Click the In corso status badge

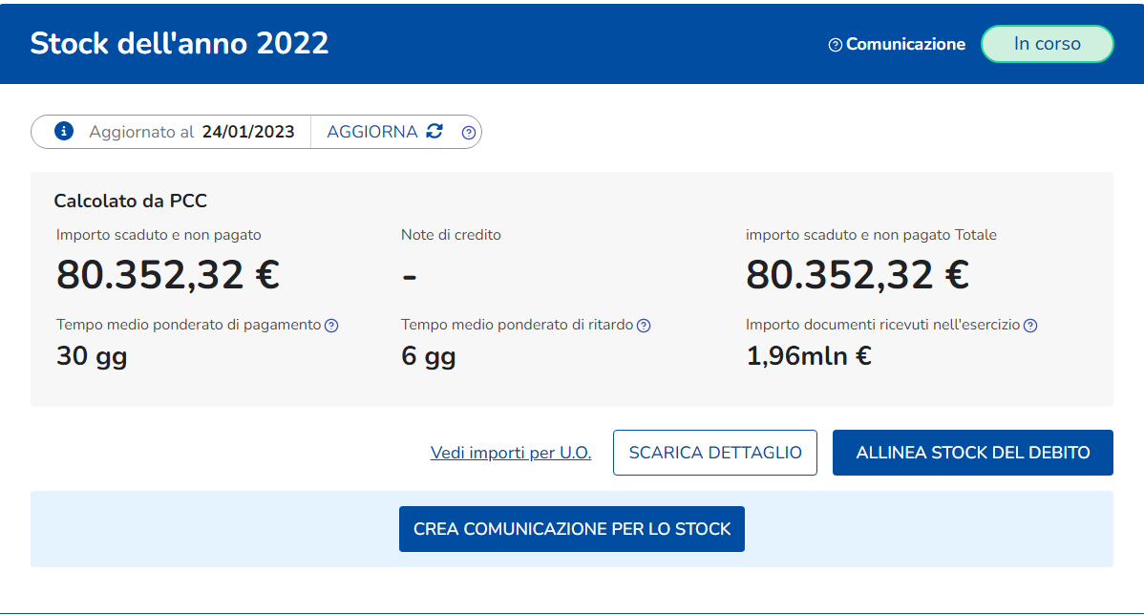tap(1047, 44)
